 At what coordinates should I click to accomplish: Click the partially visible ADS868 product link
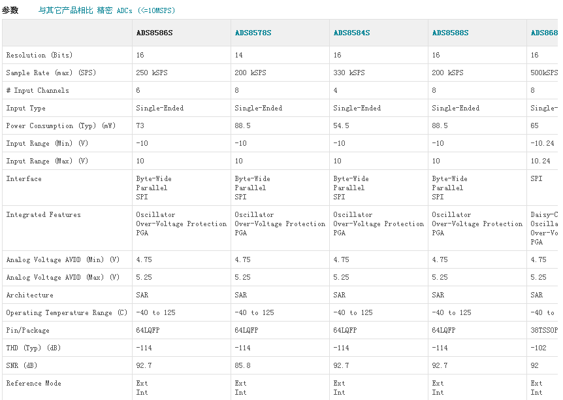(x=543, y=33)
